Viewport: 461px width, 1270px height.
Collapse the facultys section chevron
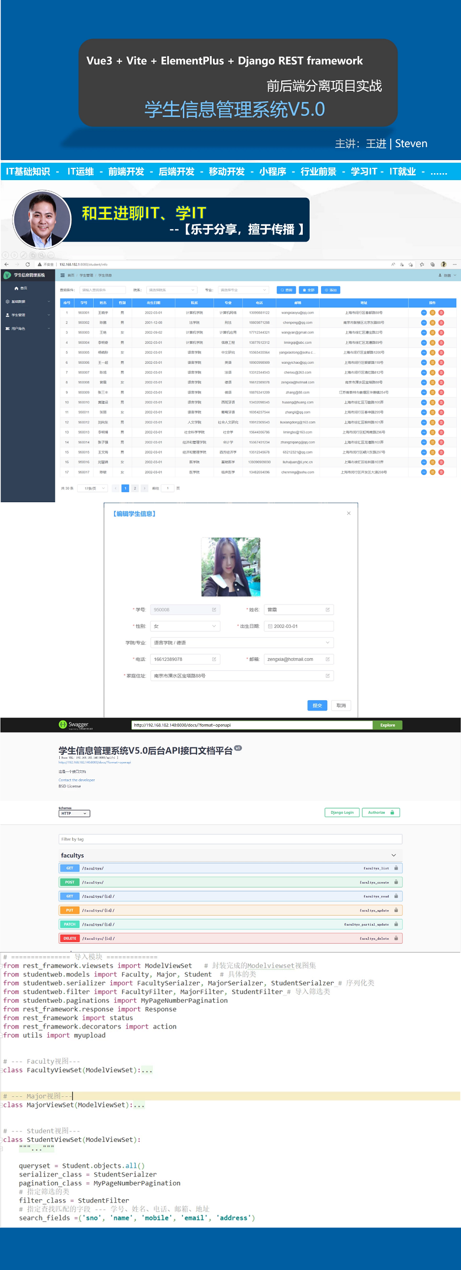[x=394, y=855]
